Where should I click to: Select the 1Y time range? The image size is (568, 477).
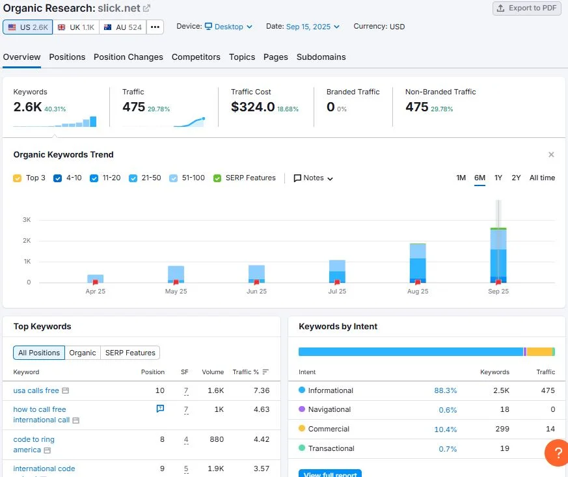pos(498,178)
